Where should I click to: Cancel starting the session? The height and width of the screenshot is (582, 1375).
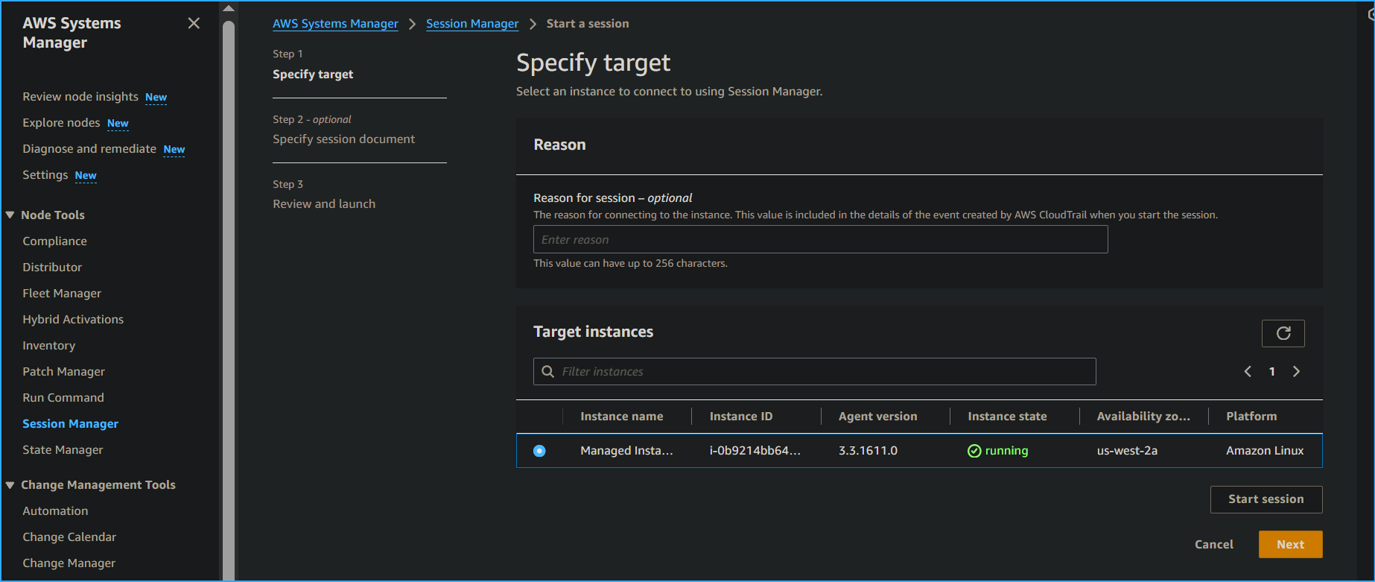pyautogui.click(x=1213, y=545)
